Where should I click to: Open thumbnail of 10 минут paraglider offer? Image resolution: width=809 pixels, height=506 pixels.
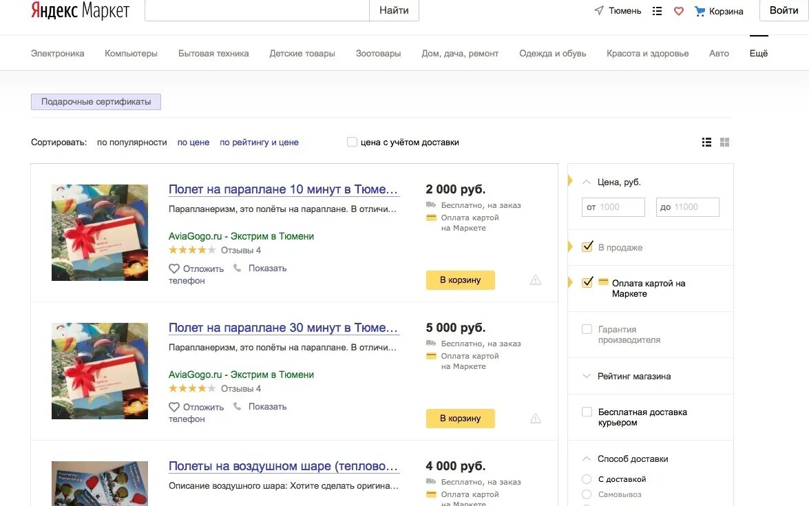point(100,233)
